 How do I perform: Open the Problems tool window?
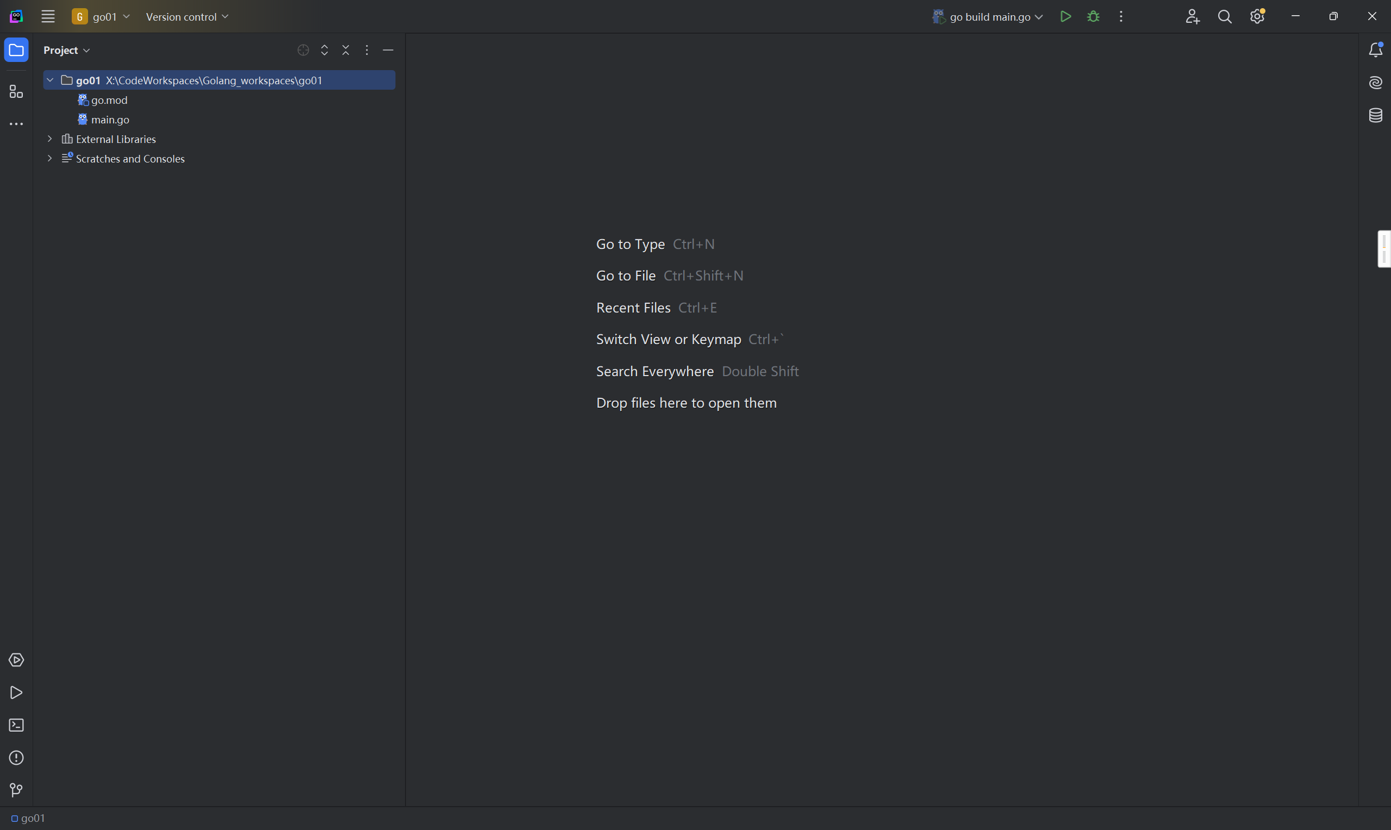coord(16,757)
